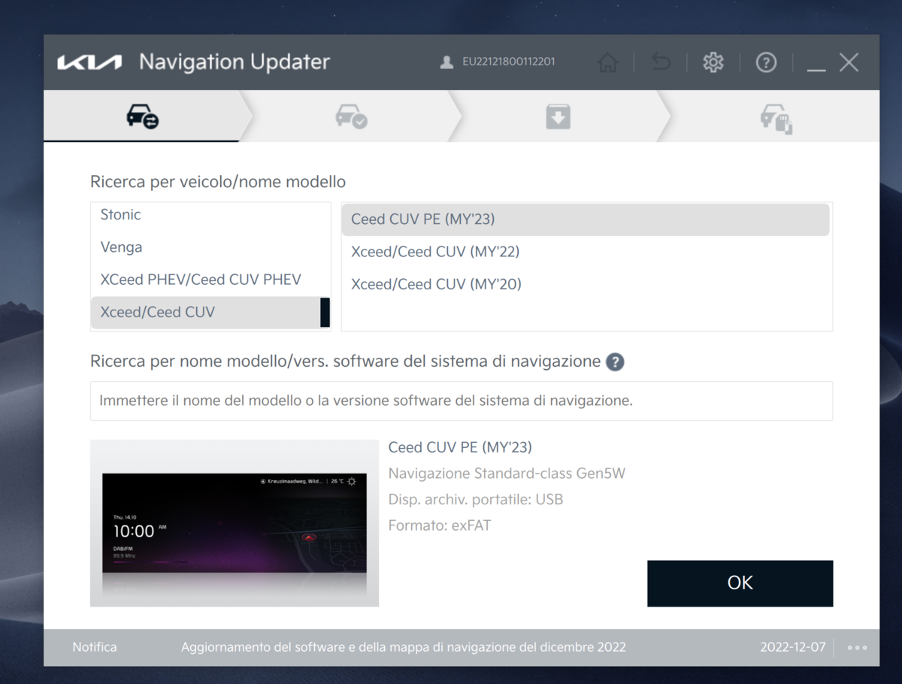Open the help question mark in title bar
The width and height of the screenshot is (902, 684).
(x=766, y=62)
